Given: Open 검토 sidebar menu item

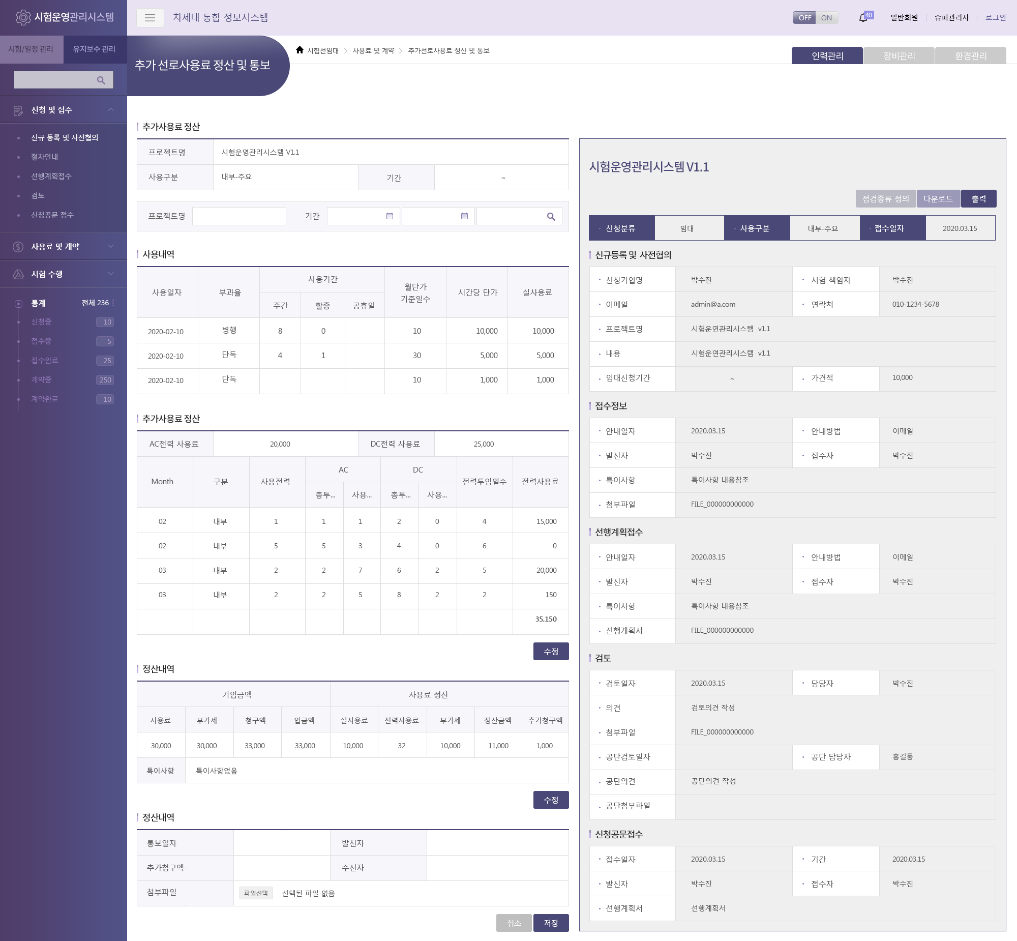Looking at the screenshot, I should 38,195.
